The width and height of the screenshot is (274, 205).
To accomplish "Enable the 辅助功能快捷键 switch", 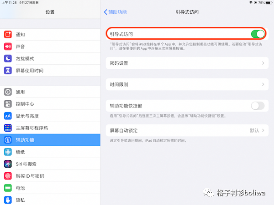I will click(x=258, y=106).
